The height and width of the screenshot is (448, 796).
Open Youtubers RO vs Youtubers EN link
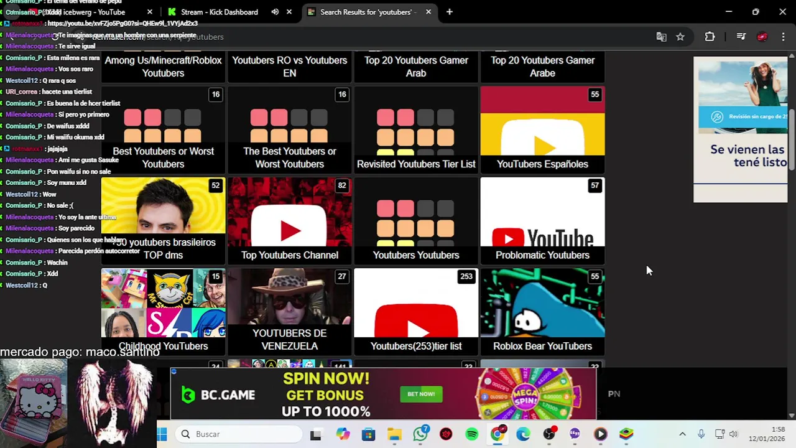[290, 67]
